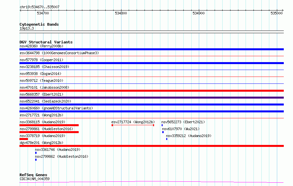Click the left arrow of the ruler
The image size is (293, 186).
point(20,11)
